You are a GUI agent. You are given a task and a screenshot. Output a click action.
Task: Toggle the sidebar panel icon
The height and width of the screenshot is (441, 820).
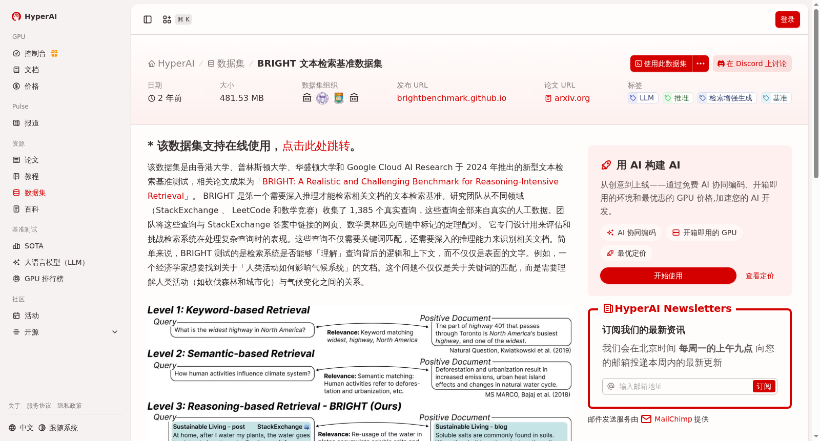pos(148,19)
